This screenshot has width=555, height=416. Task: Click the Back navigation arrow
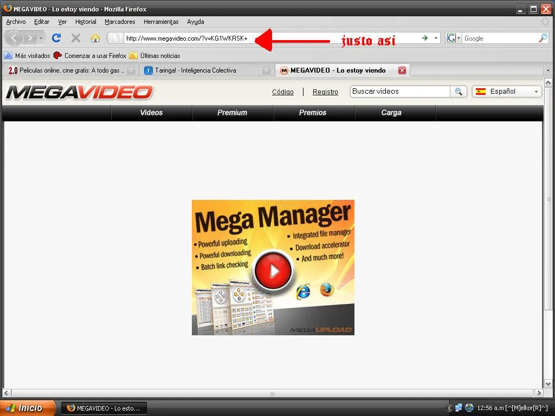pos(14,38)
